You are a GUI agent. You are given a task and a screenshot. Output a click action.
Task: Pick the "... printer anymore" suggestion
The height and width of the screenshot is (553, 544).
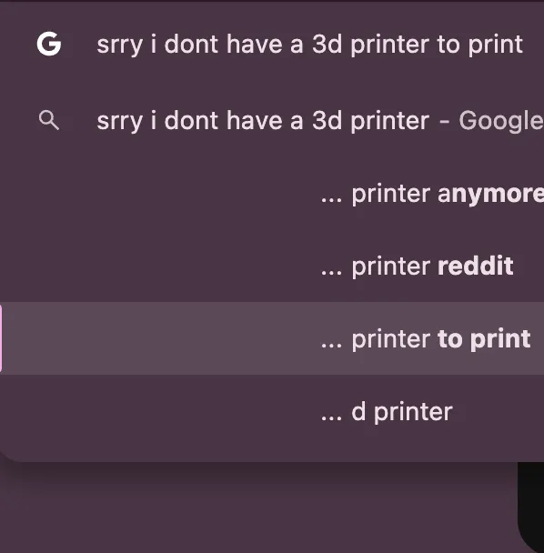click(272, 194)
